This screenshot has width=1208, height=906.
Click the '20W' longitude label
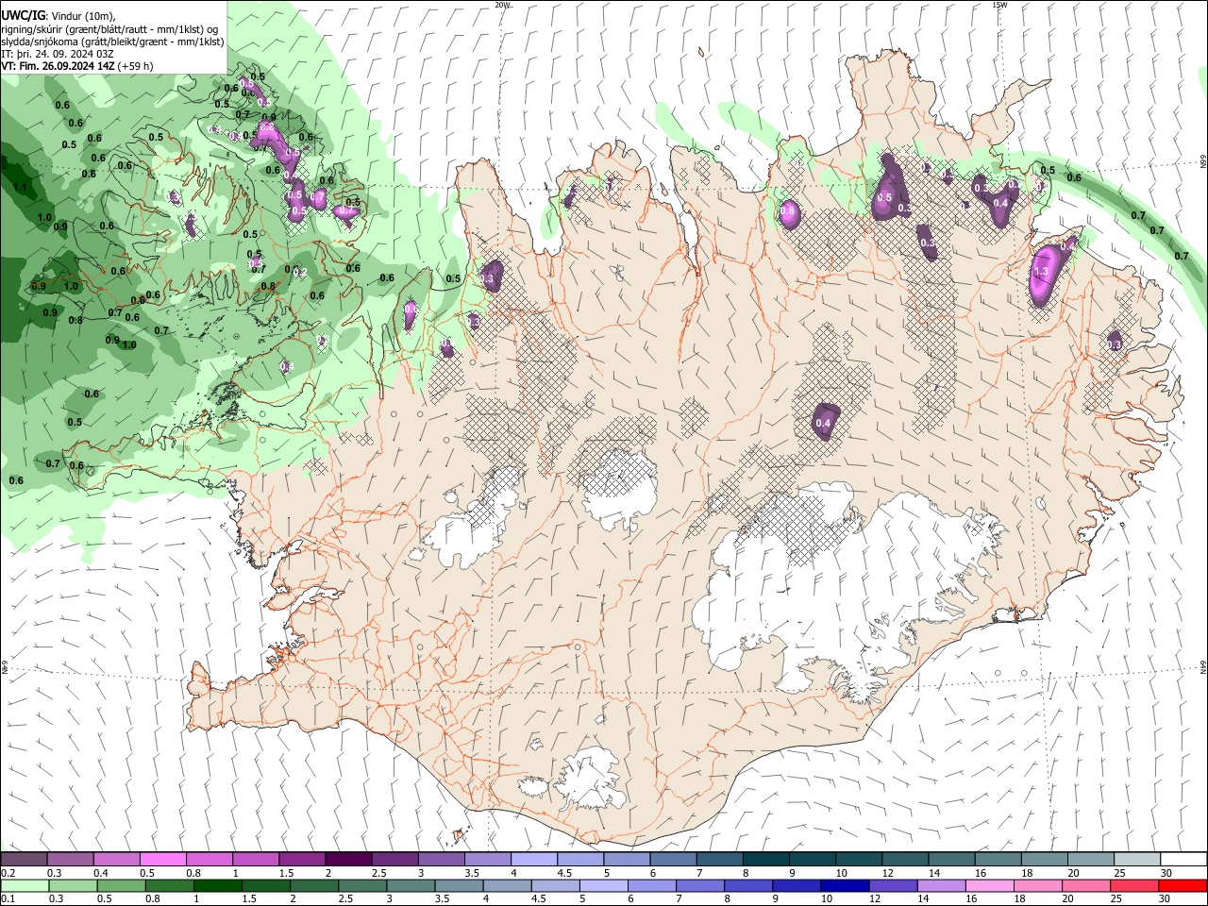pyautogui.click(x=503, y=5)
